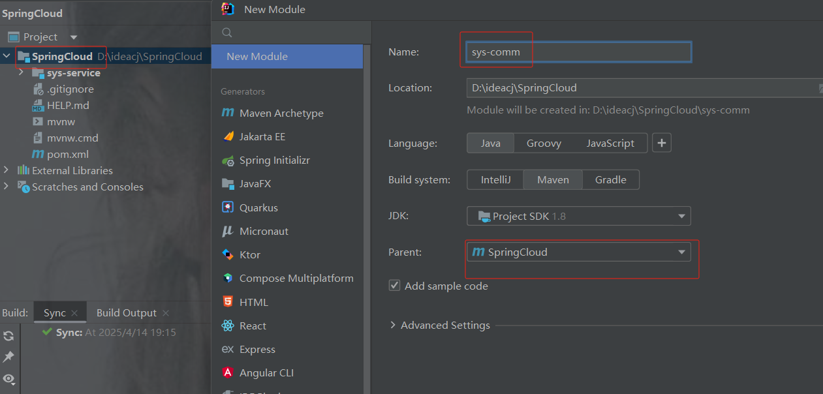Close the Sync tab
This screenshot has height=394, width=823.
coord(75,313)
